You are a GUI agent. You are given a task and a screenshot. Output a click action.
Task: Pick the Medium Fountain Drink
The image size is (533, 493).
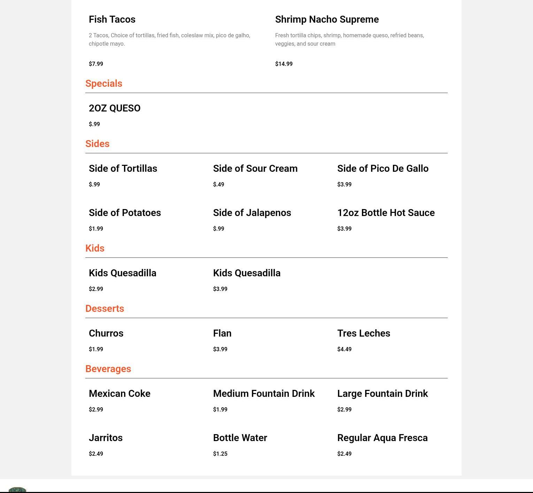(x=264, y=394)
